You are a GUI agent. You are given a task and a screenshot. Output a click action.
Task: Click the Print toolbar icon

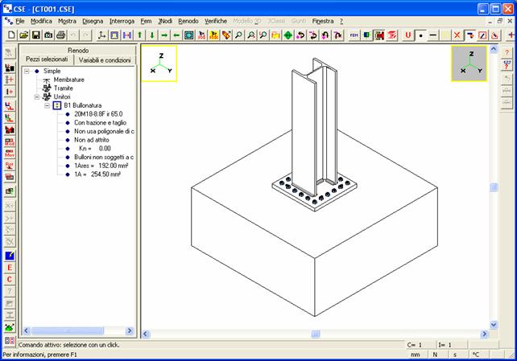point(62,35)
